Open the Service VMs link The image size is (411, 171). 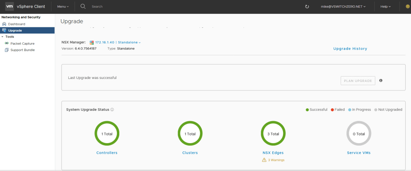point(359,153)
